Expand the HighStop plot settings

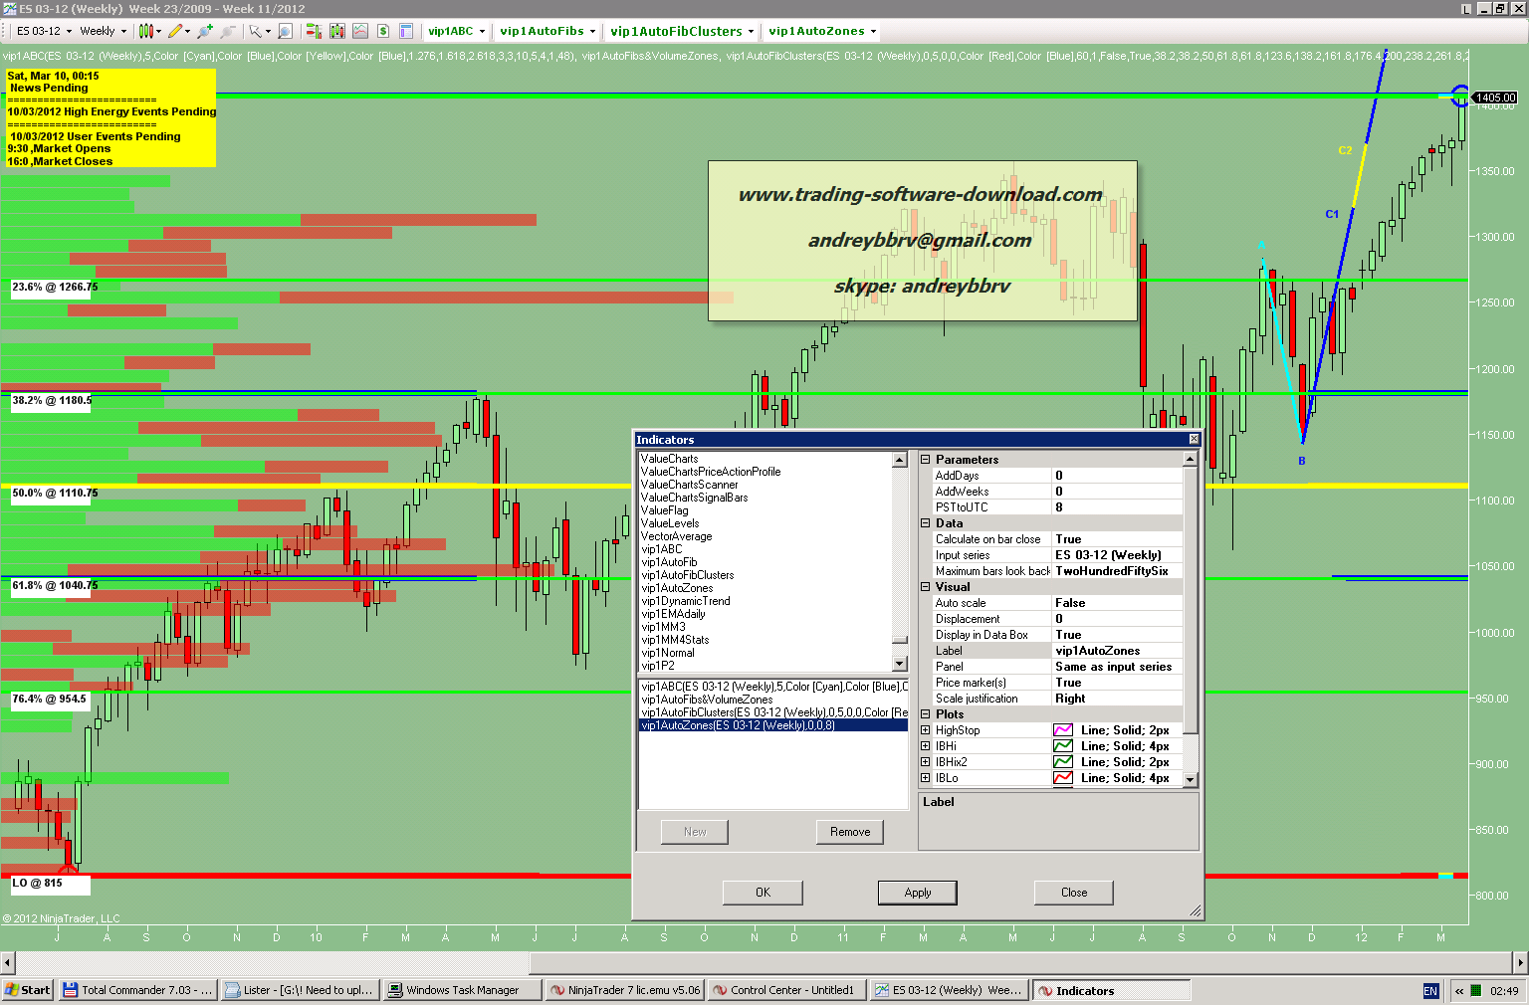(x=926, y=730)
